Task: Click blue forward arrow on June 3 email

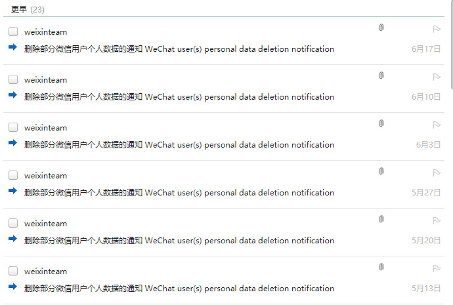Action: click(12, 144)
